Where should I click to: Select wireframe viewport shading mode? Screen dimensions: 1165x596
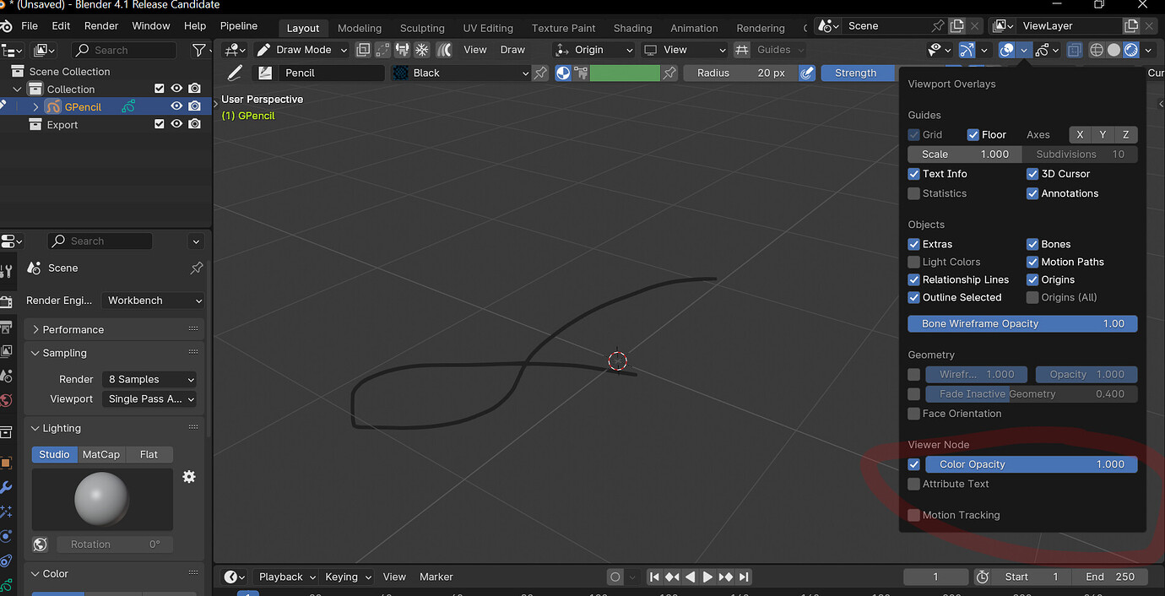tap(1097, 50)
